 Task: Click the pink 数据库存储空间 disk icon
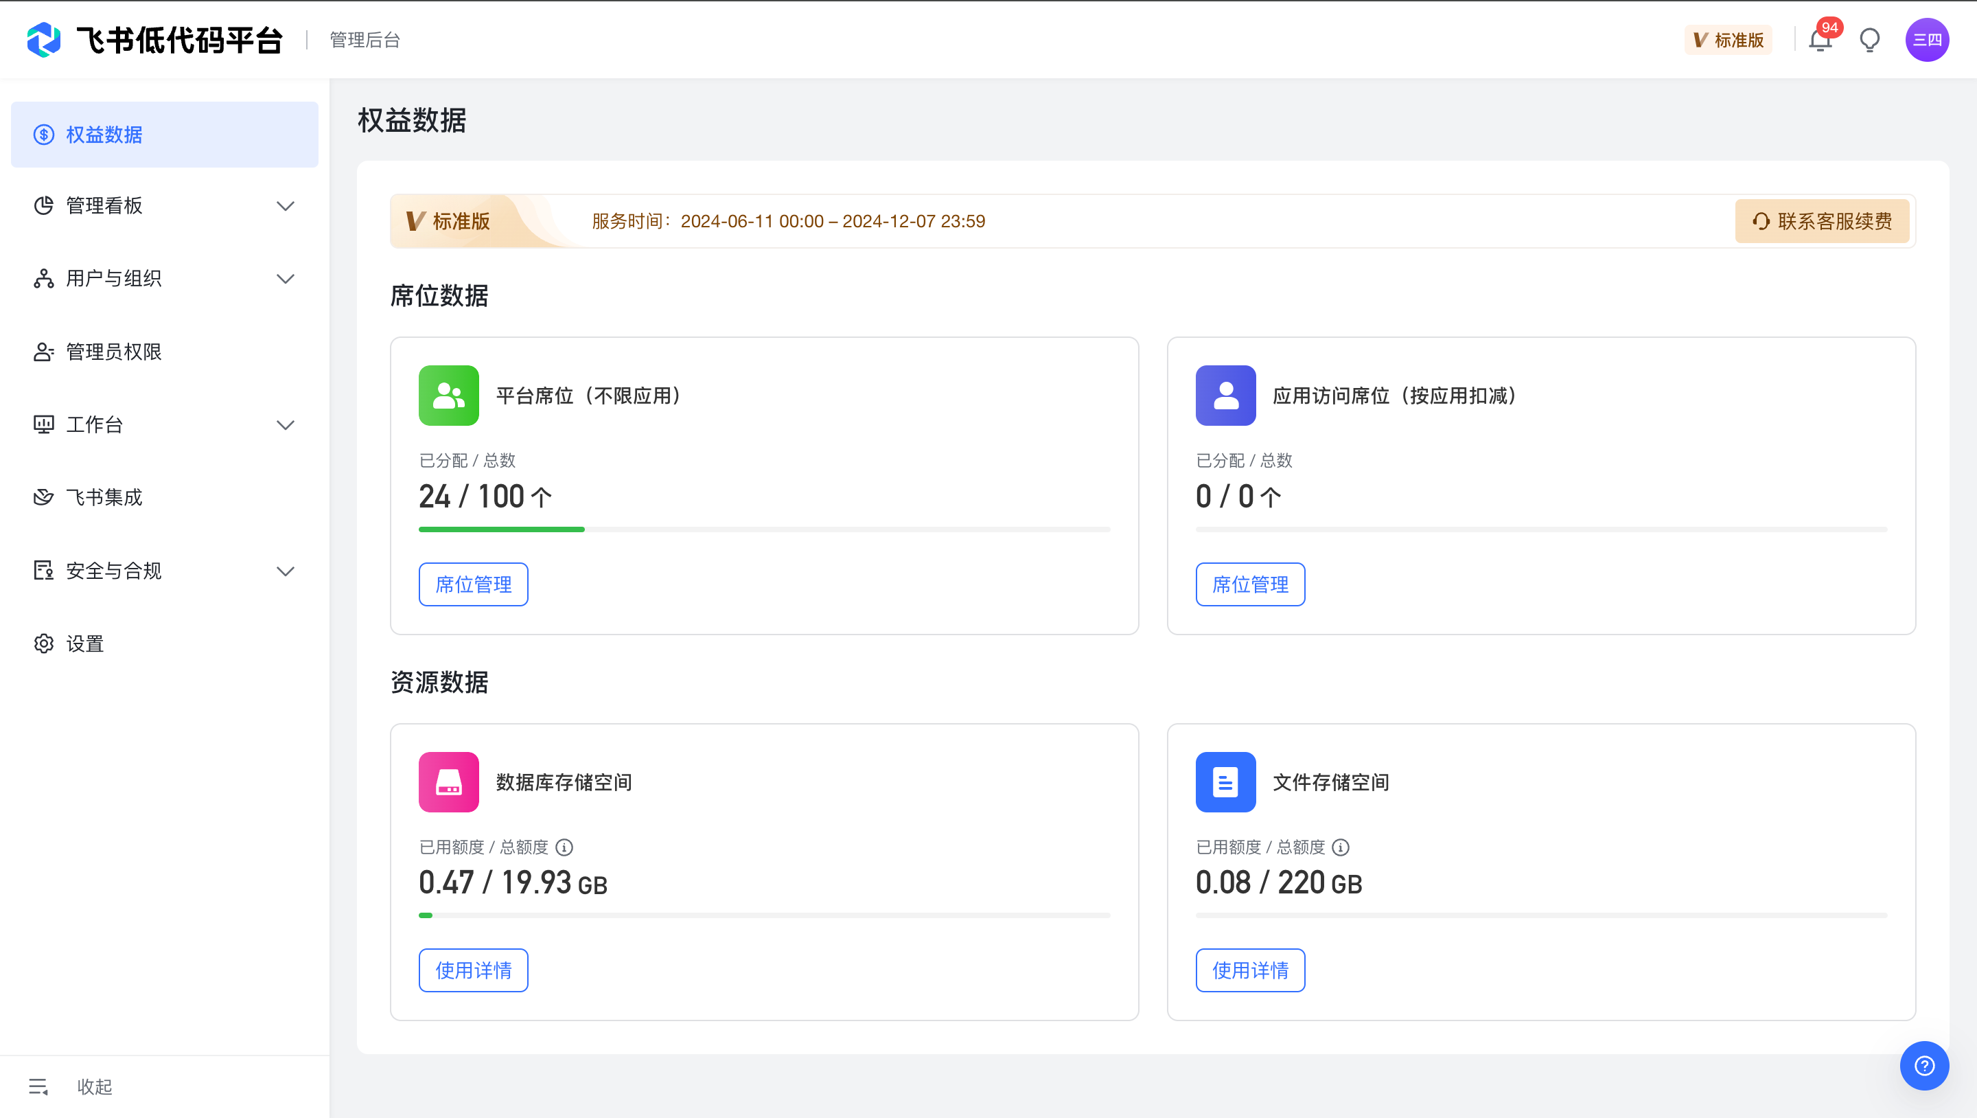point(448,782)
